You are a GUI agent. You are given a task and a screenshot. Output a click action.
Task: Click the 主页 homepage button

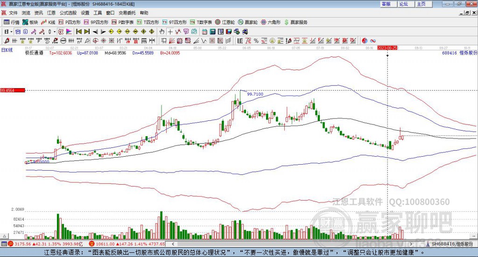(424, 4)
